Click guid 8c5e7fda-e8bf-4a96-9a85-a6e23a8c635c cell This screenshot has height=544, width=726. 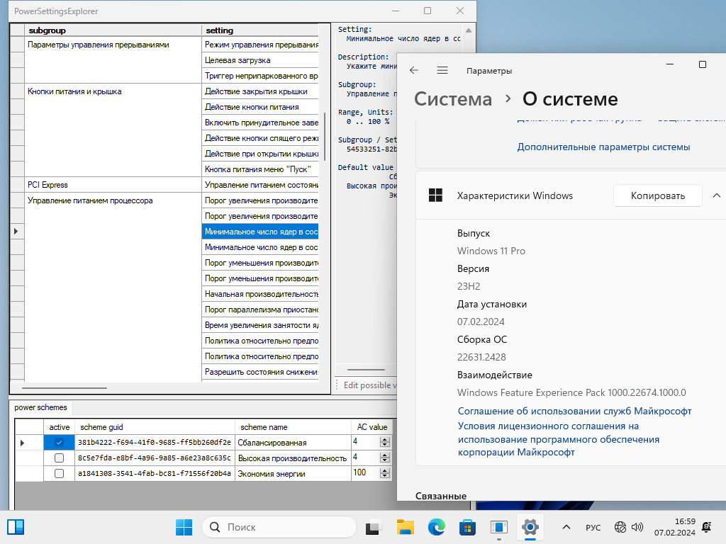point(155,458)
